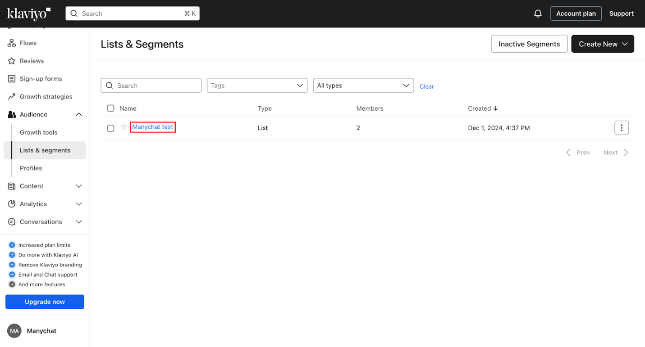
Task: Open the Tags filter dropdown
Action: coord(257,85)
